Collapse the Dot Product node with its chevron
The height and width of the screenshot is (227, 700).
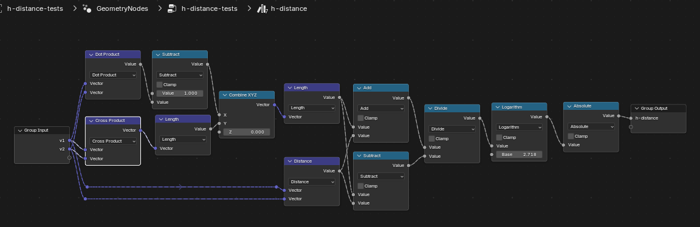coord(91,55)
